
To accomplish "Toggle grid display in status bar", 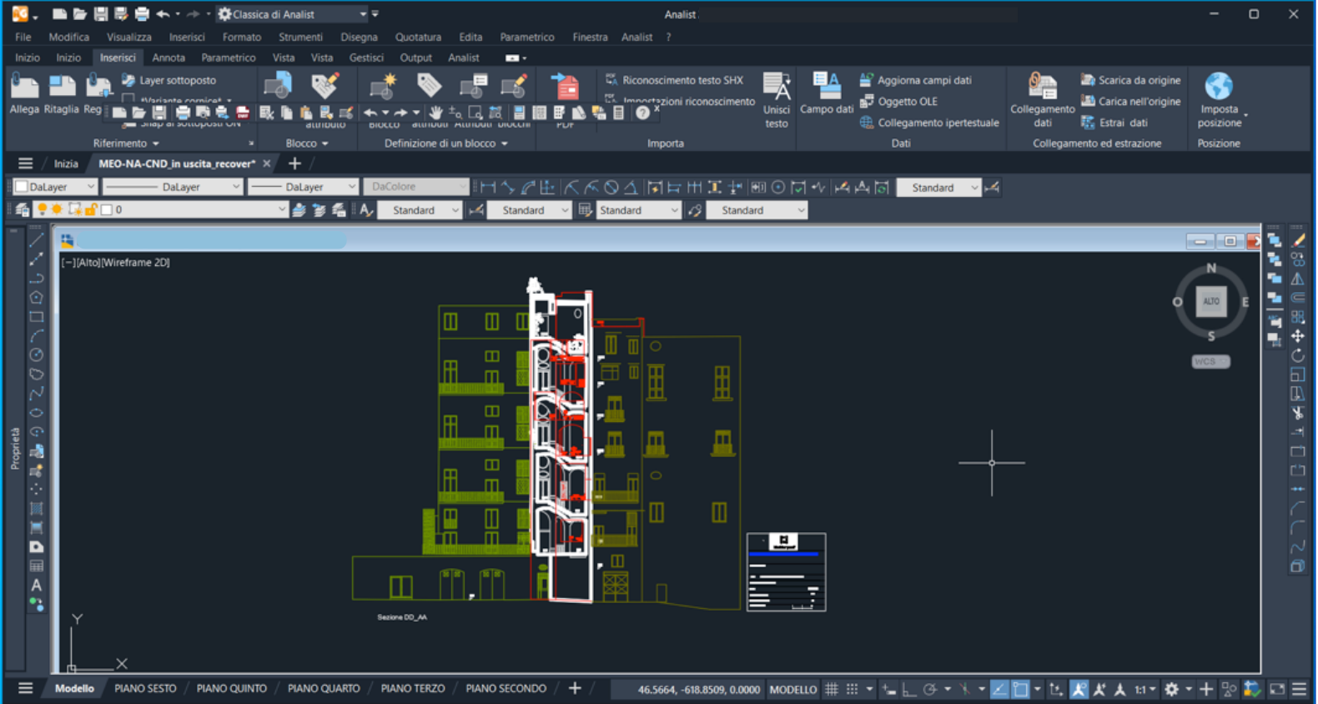I will pos(832,689).
